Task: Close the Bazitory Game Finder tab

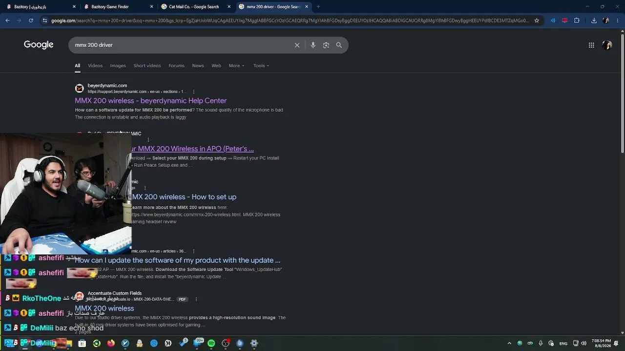Action: click(151, 7)
